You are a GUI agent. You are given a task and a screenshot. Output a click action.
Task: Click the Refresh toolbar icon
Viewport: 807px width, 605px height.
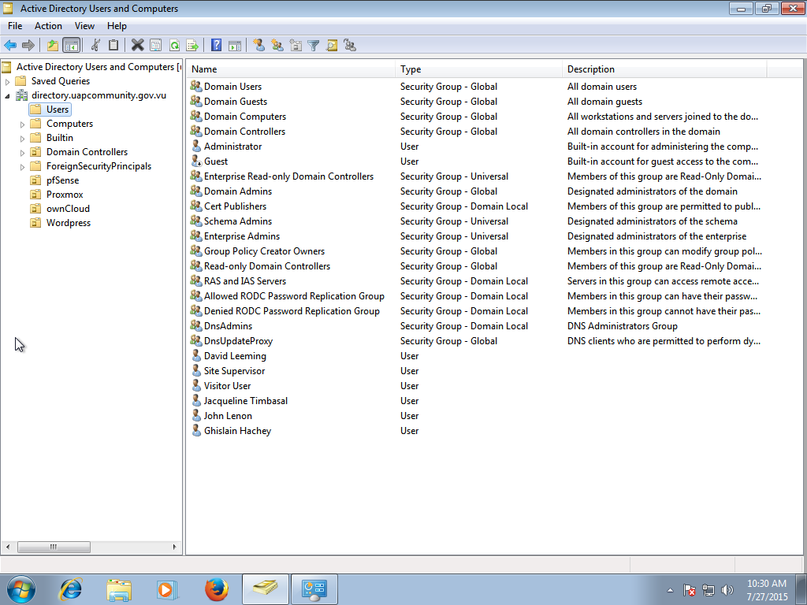[174, 46]
